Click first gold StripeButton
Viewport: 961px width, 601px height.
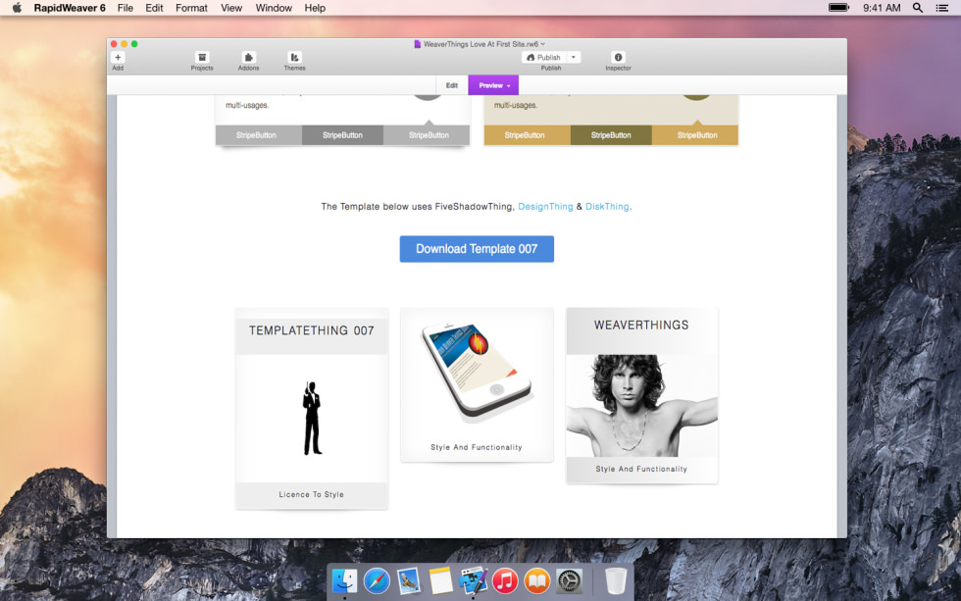pos(528,135)
